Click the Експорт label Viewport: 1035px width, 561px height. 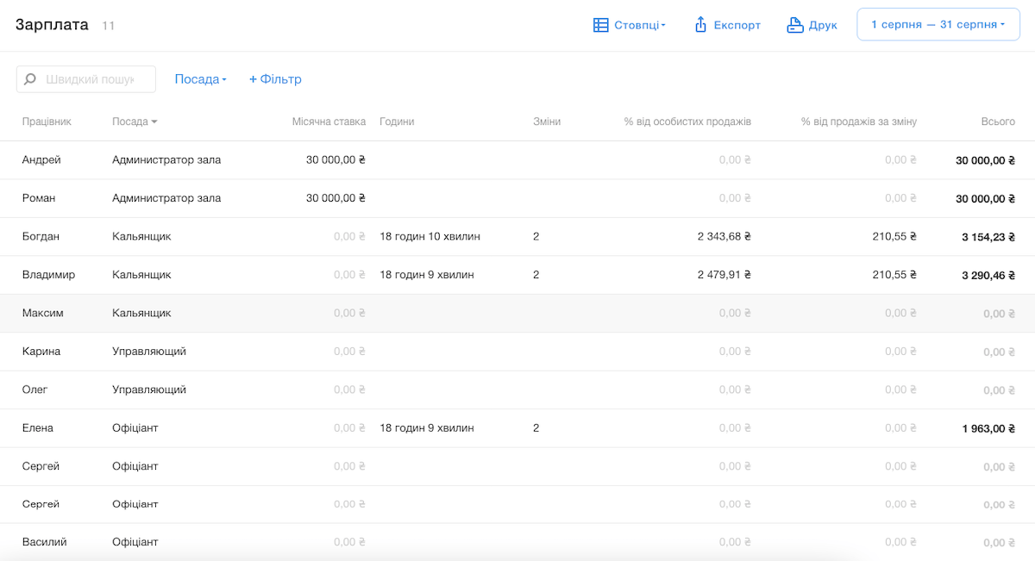click(737, 25)
